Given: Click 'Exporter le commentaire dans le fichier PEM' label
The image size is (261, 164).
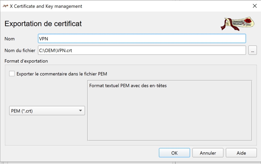Looking at the screenshot, I should 62,74.
